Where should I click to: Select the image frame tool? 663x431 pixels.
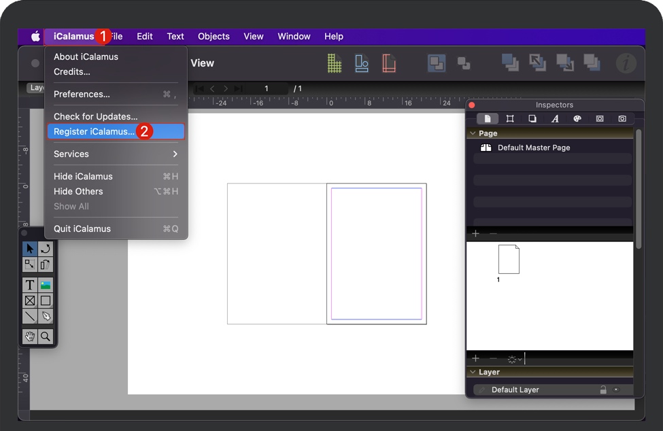tap(46, 286)
